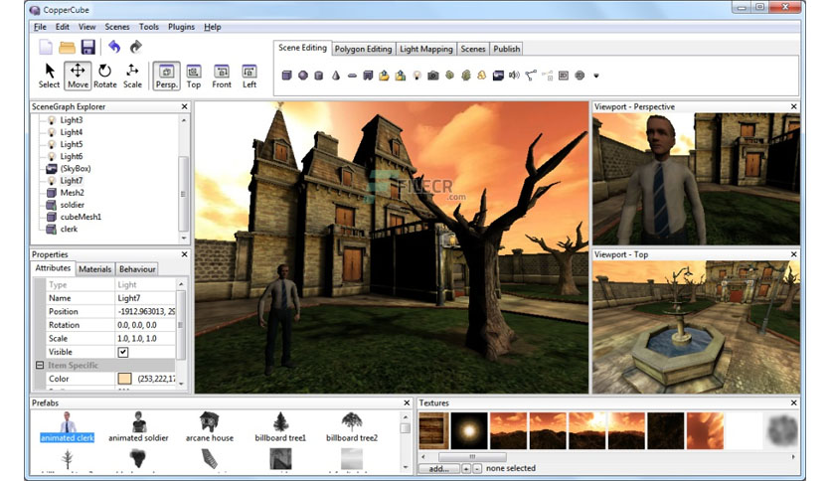Open a file via the folder icon
This screenshot has height=481, width=831.
tap(68, 47)
